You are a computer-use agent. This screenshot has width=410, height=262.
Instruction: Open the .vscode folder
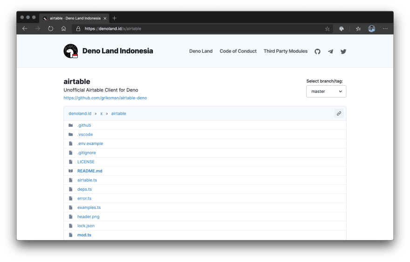(x=85, y=135)
